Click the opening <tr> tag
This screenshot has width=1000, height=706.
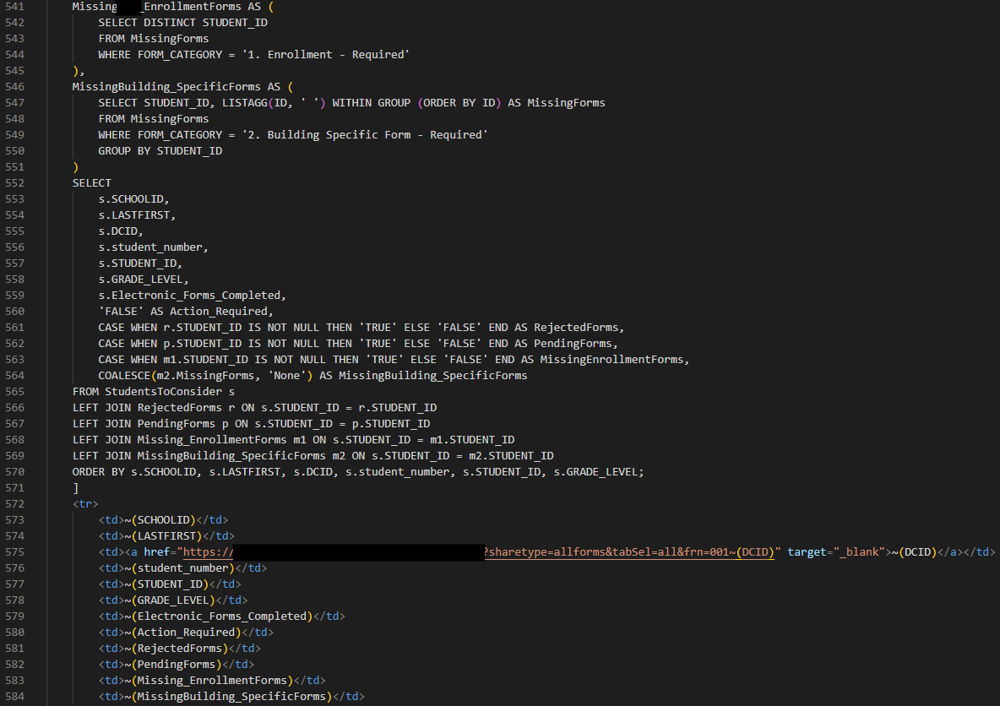[84, 503]
